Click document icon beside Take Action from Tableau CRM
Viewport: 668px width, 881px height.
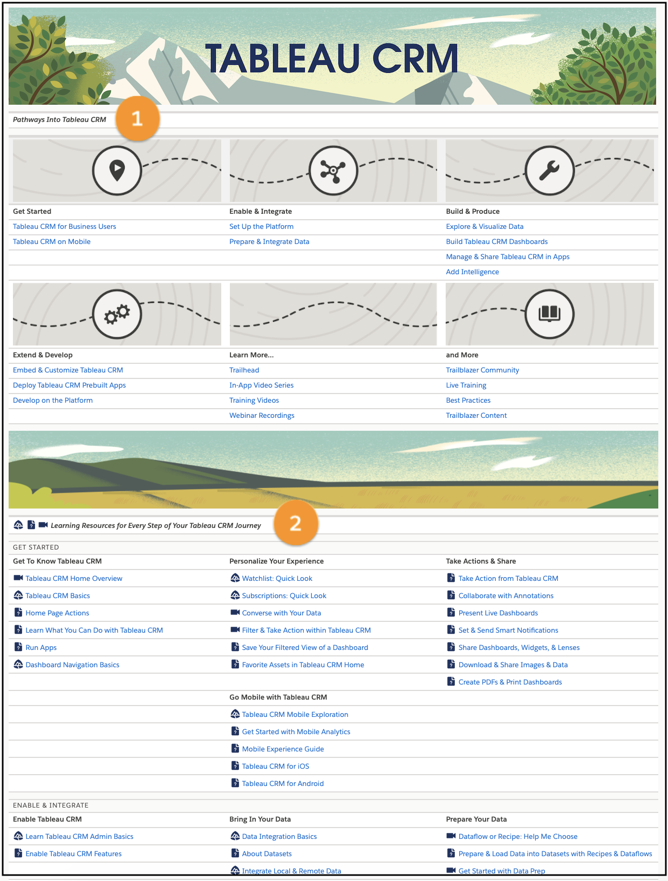point(451,578)
